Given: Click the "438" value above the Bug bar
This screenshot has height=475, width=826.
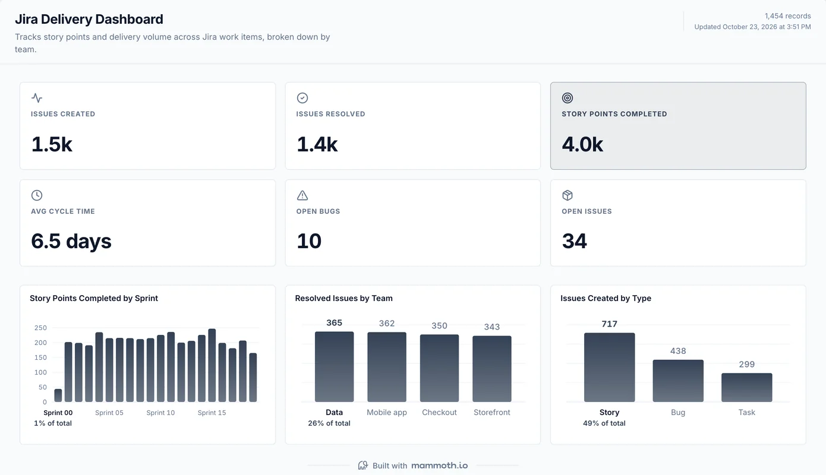Looking at the screenshot, I should 678,351.
